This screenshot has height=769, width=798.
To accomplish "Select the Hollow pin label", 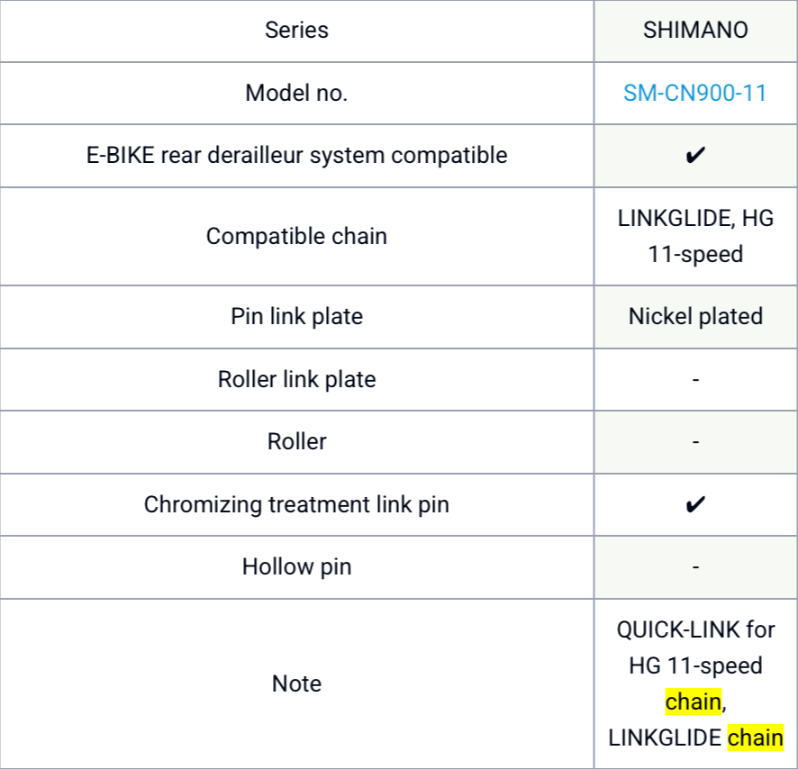I will coord(296,566).
